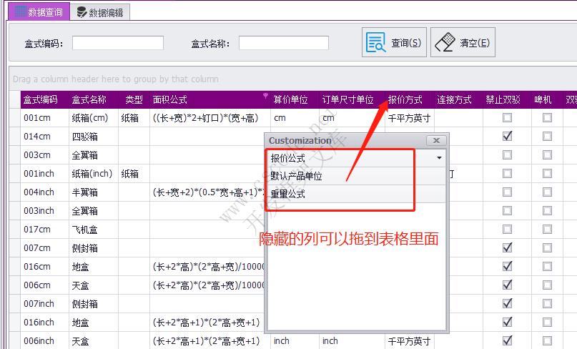Uncheck 禁止双驳 for row 007cm

tap(507, 247)
